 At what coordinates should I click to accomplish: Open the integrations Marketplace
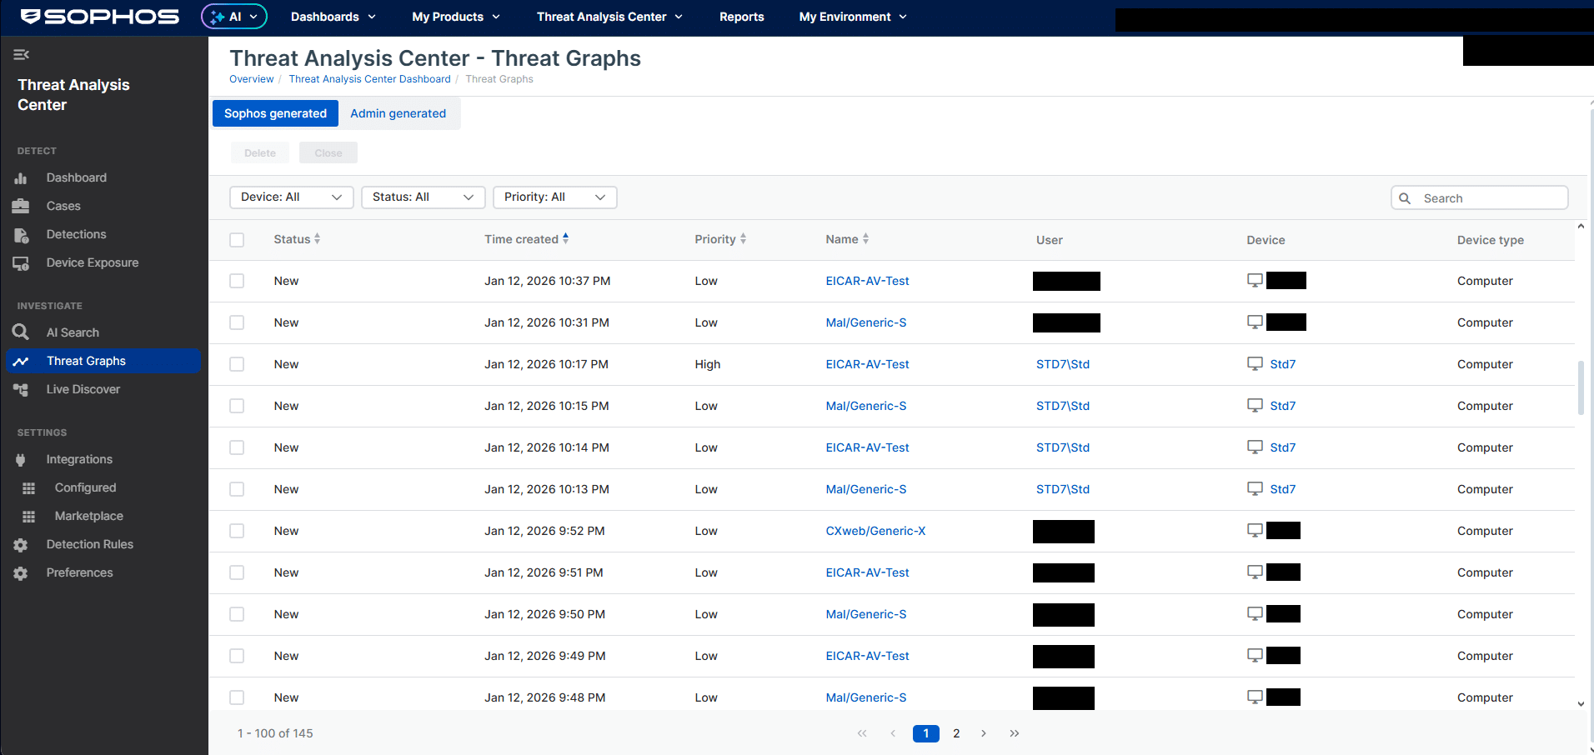tap(88, 516)
